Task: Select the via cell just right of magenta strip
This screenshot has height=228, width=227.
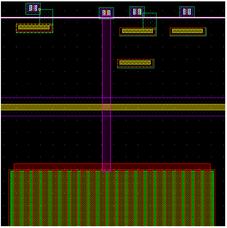Action: pos(137,11)
